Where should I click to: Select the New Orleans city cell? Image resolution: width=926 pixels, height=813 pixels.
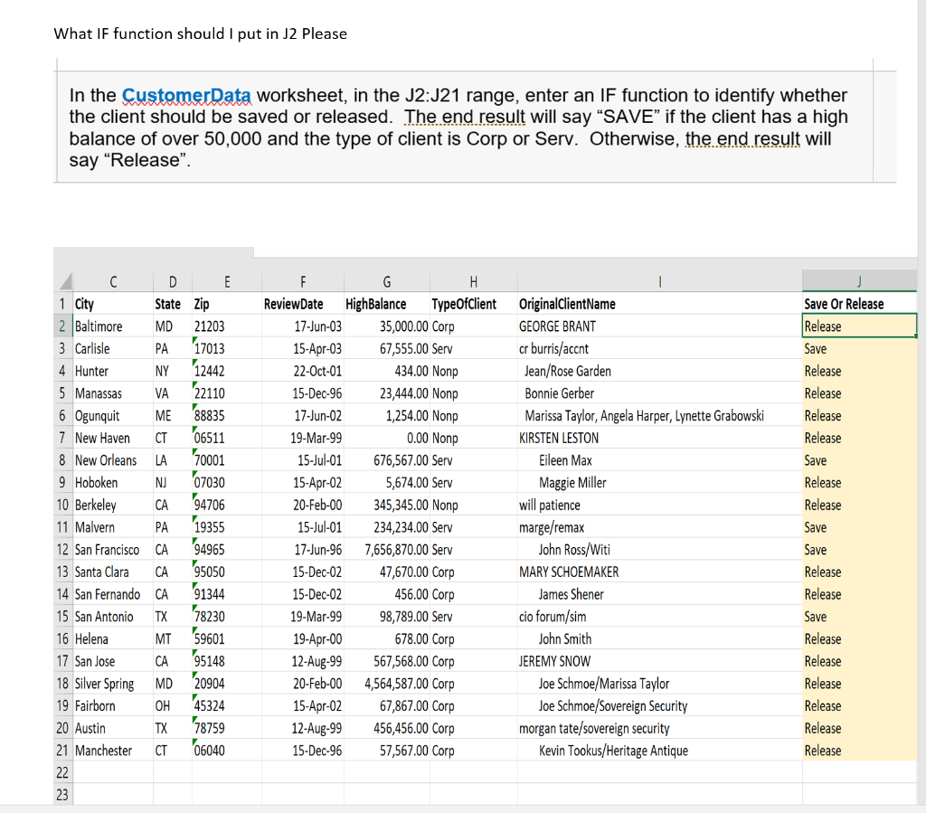pyautogui.click(x=113, y=460)
